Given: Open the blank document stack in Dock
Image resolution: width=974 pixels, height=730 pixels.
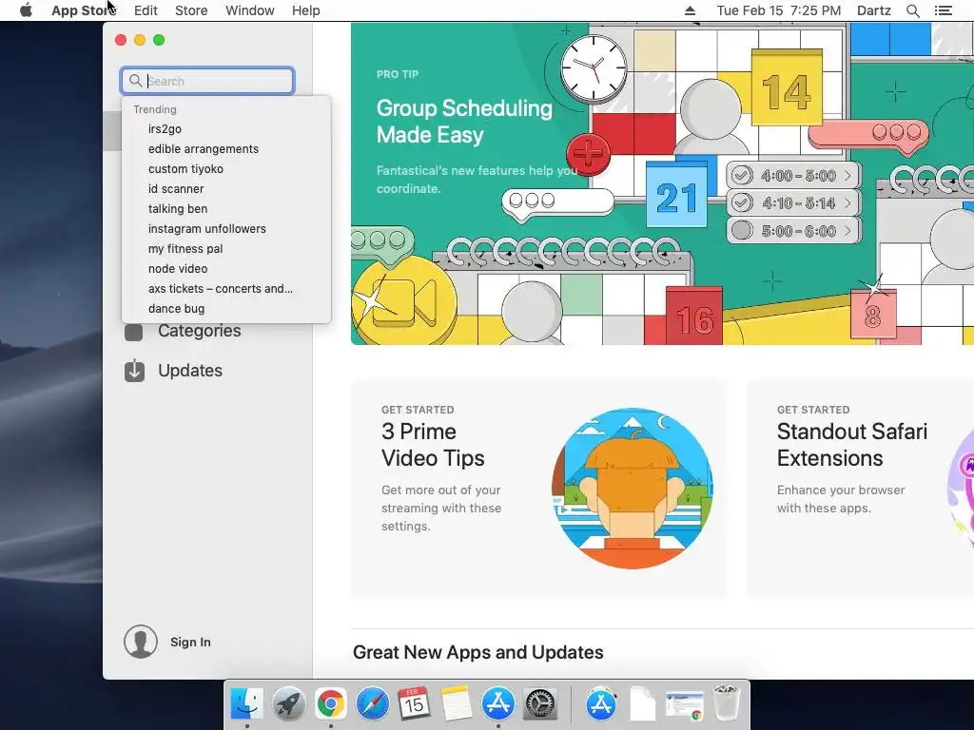Looking at the screenshot, I should pyautogui.click(x=642, y=704).
